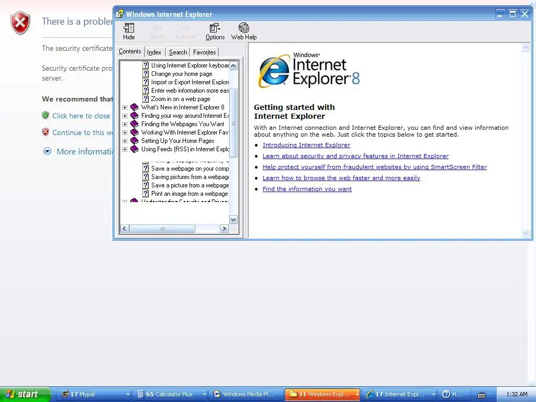Open browse the web faster link

coord(341,178)
